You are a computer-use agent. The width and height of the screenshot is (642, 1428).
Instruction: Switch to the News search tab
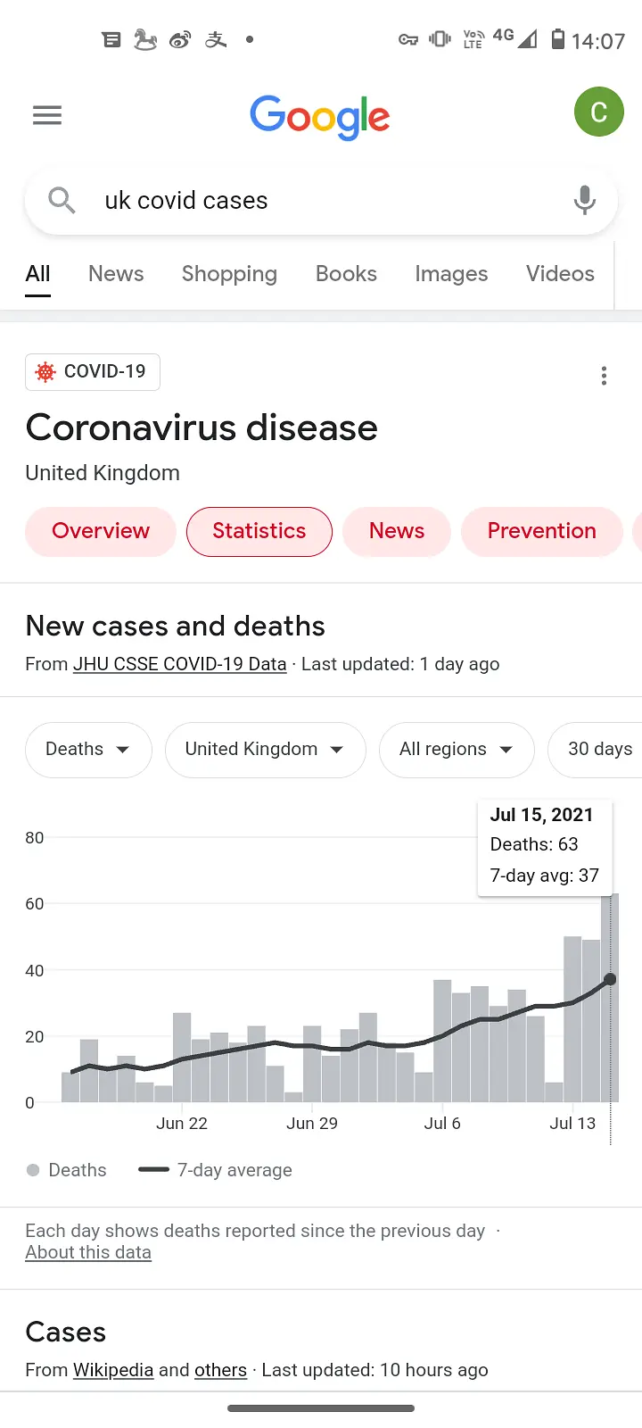click(x=116, y=274)
